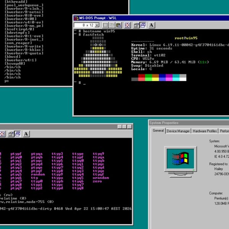This screenshot has height=229, width=229.
Task: Click the 'MS-DOS Prompt - WSL' title bar
Action: [x=151, y=18]
